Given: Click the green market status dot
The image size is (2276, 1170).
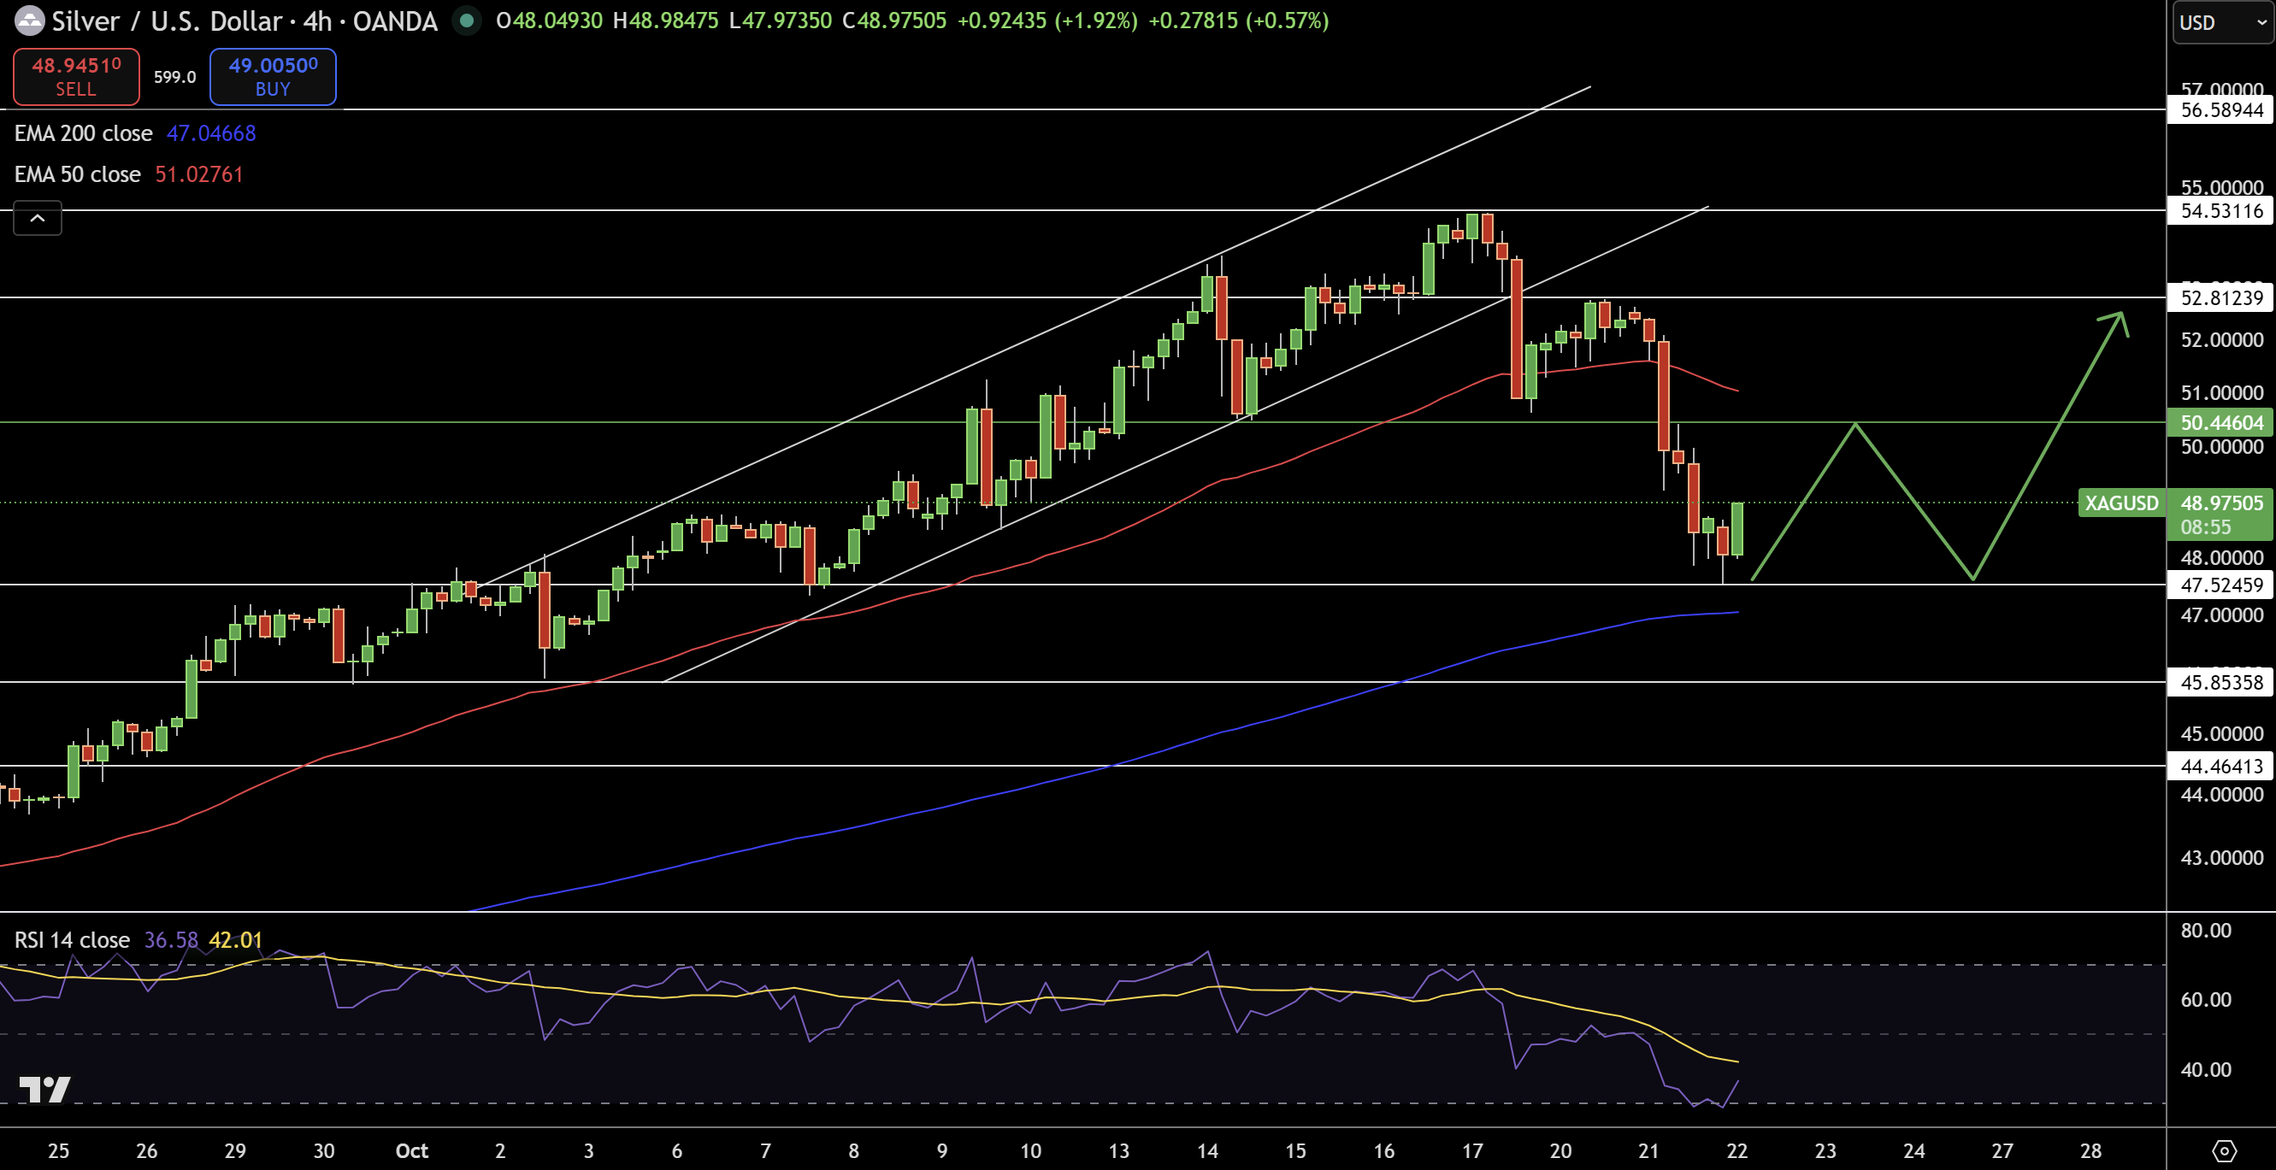Looking at the screenshot, I should tap(466, 21).
